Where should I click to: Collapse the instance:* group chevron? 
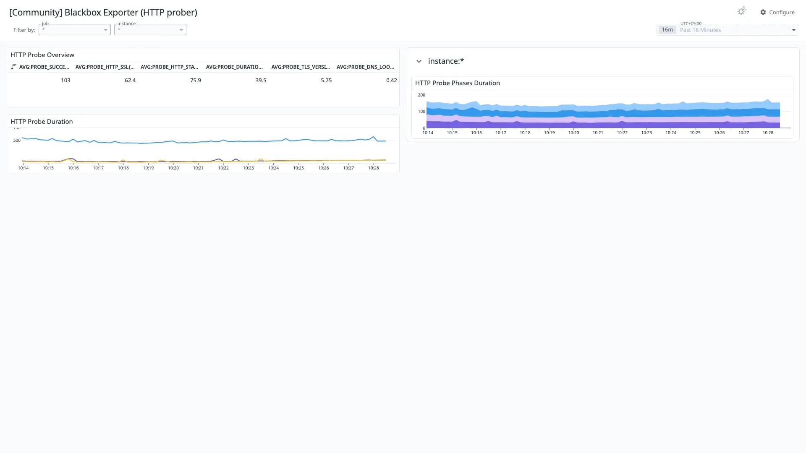tap(419, 61)
